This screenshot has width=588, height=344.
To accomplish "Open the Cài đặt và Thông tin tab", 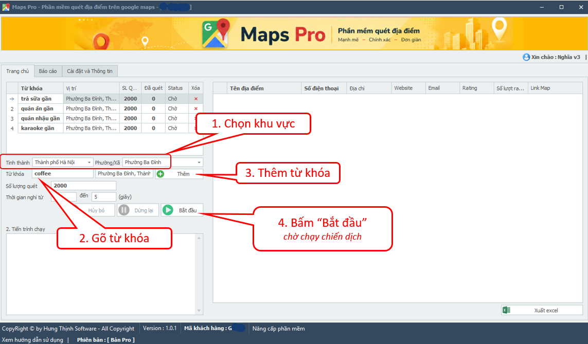I will coord(90,71).
